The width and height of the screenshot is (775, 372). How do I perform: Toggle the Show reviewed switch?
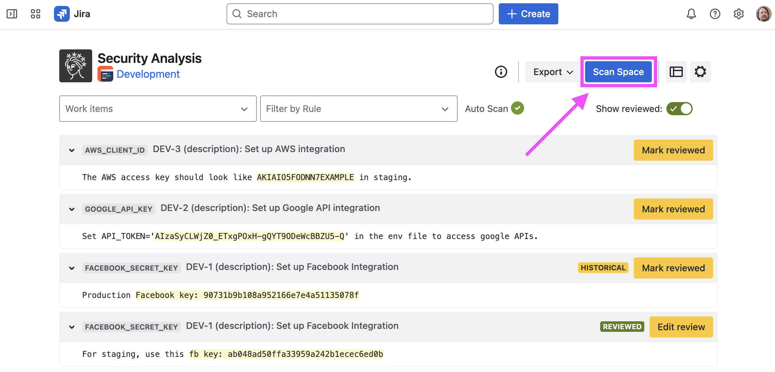(679, 109)
